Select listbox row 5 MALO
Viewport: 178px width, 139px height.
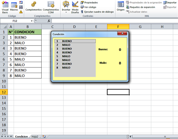pos(75,56)
